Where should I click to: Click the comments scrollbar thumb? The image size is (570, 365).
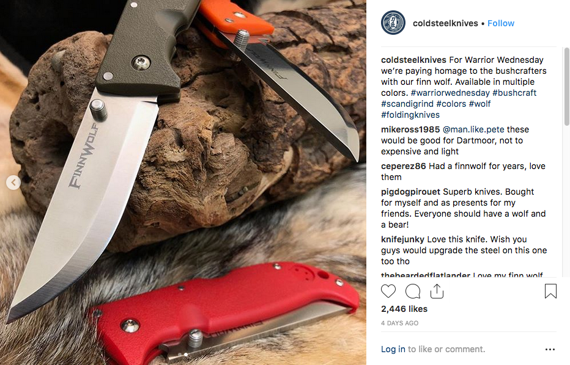[x=567, y=87]
